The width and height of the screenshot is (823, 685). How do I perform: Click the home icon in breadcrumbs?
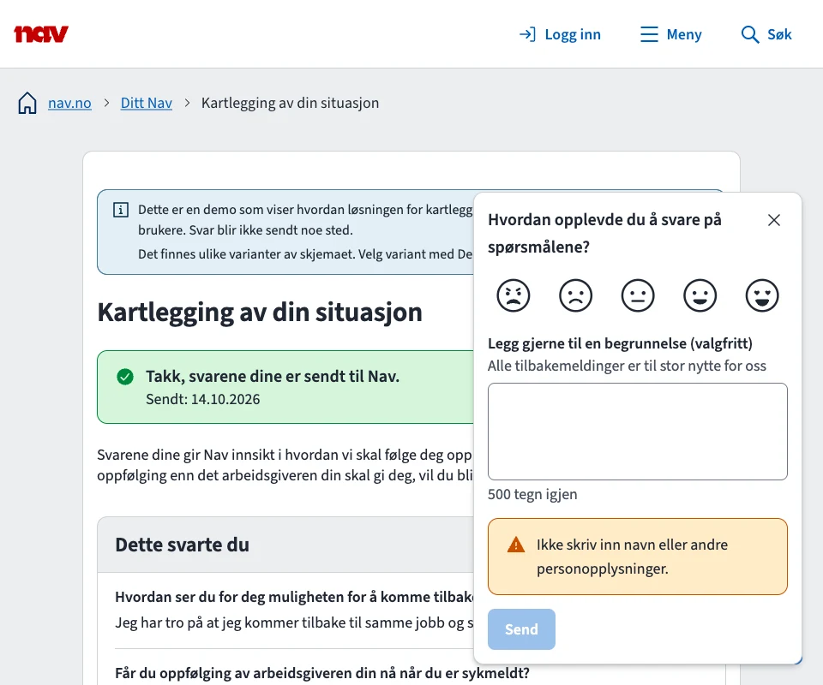[x=27, y=103]
